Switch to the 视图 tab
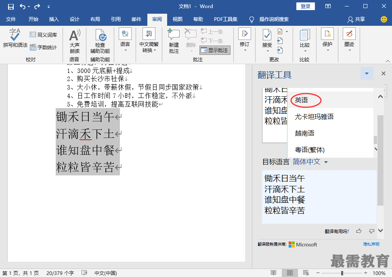The image size is (392, 277). coord(178,19)
